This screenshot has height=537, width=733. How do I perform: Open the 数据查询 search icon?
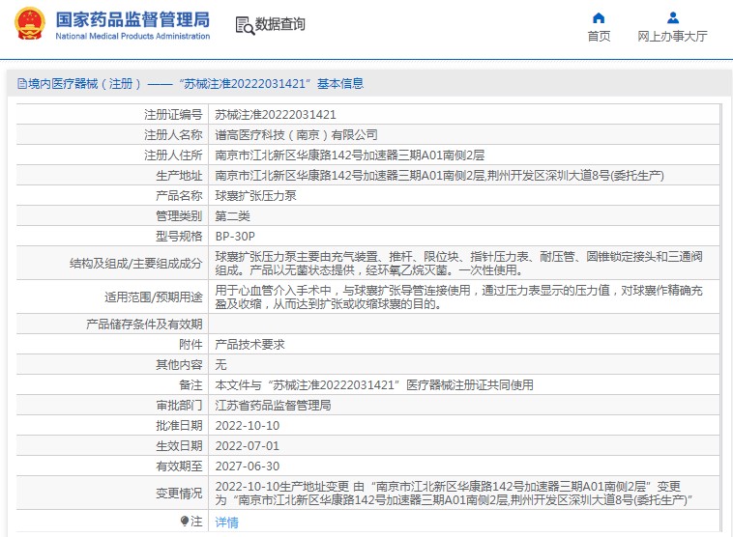[x=245, y=26]
